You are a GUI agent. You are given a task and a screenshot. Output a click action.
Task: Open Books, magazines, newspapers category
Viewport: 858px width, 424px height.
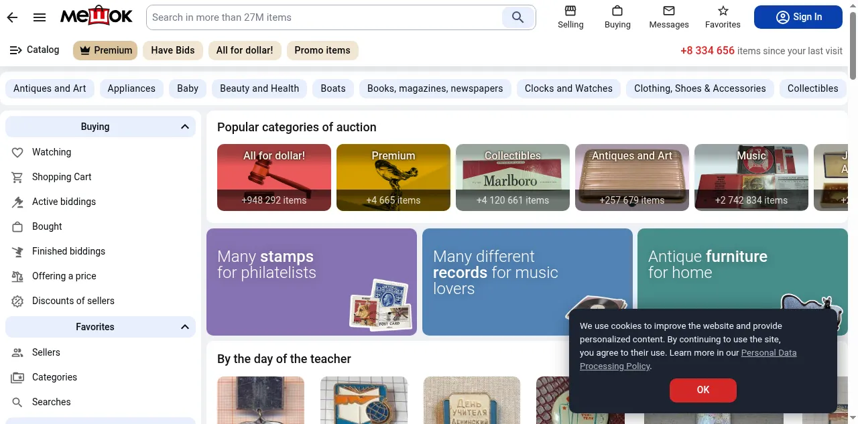pyautogui.click(x=434, y=88)
